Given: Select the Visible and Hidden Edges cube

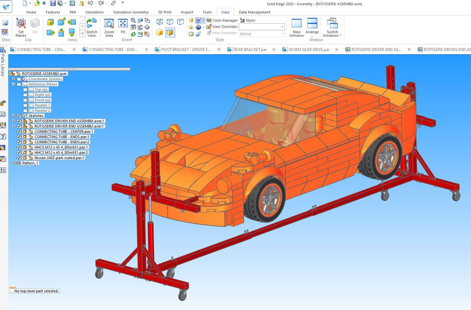Looking at the screenshot, I should pyautogui.click(x=170, y=22).
